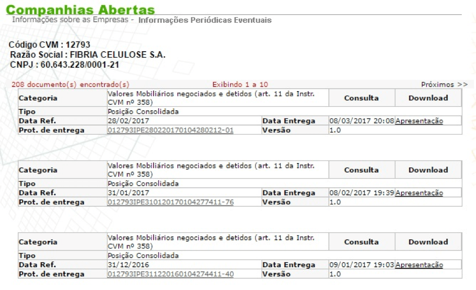476x290 pixels.
Task: Open Apresentação link dated 09/01/2017 19:03
Action: tap(419, 265)
